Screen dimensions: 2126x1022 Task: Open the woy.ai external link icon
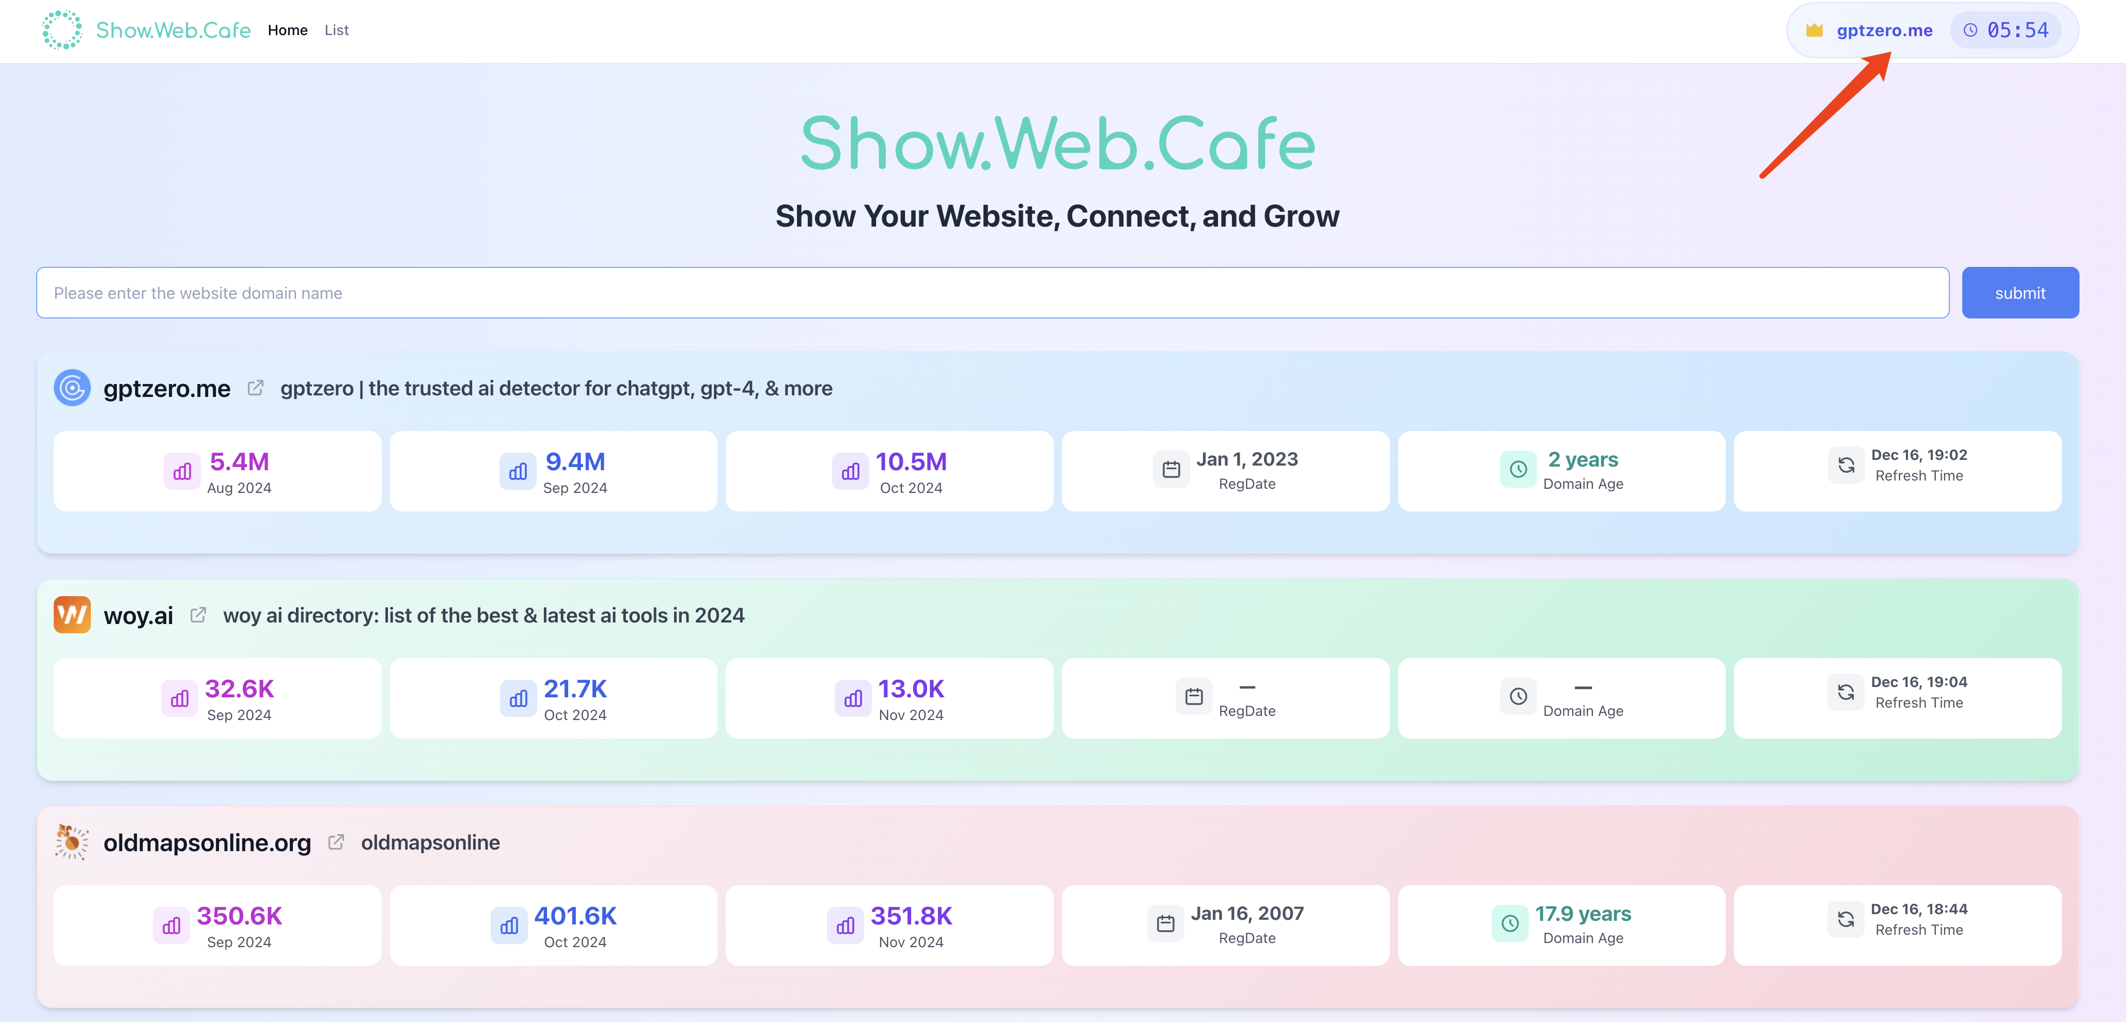198,615
